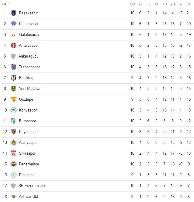
Task: Click the AG column header
Action: [164, 4]
